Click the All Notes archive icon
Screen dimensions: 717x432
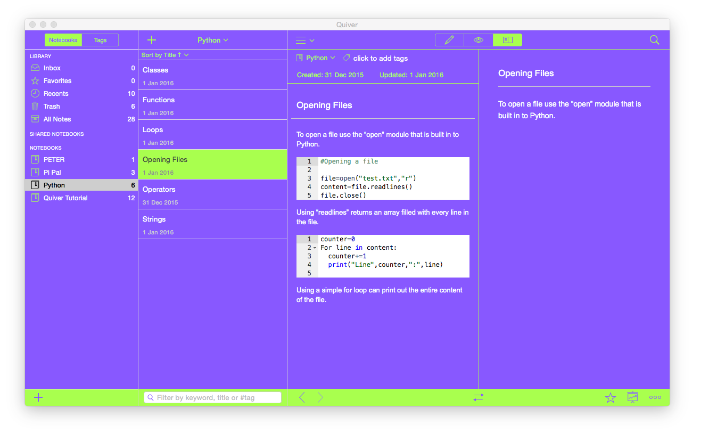pyautogui.click(x=35, y=119)
